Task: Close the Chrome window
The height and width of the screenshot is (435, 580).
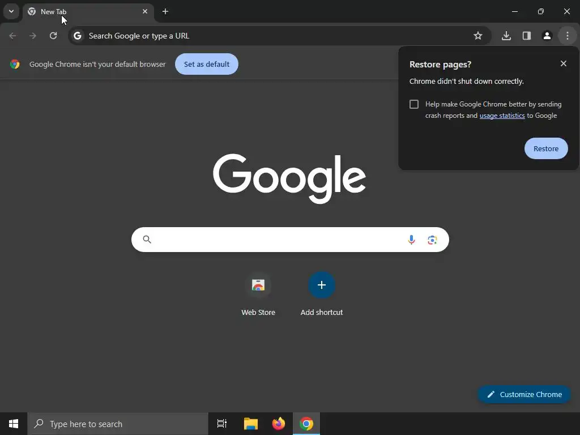Action: (566, 11)
